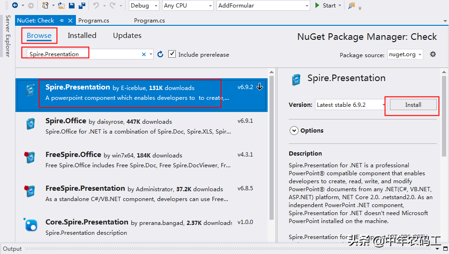Open the Undo history dropdown arrow
This screenshot has height=254, width=449.
(104, 6)
